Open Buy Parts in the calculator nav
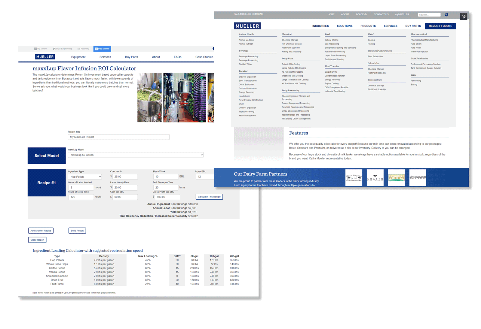This screenshot has height=329, width=481. (132, 57)
